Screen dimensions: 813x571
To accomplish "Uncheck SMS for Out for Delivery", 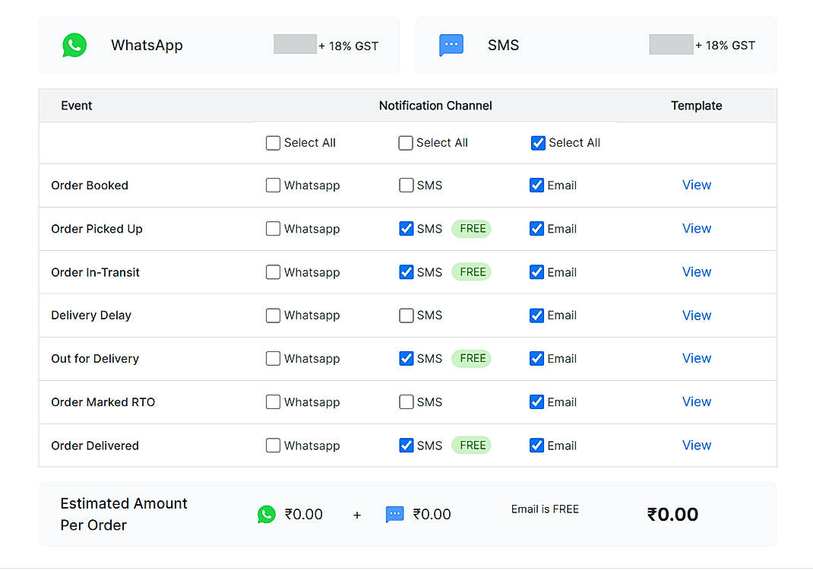I will pos(406,358).
